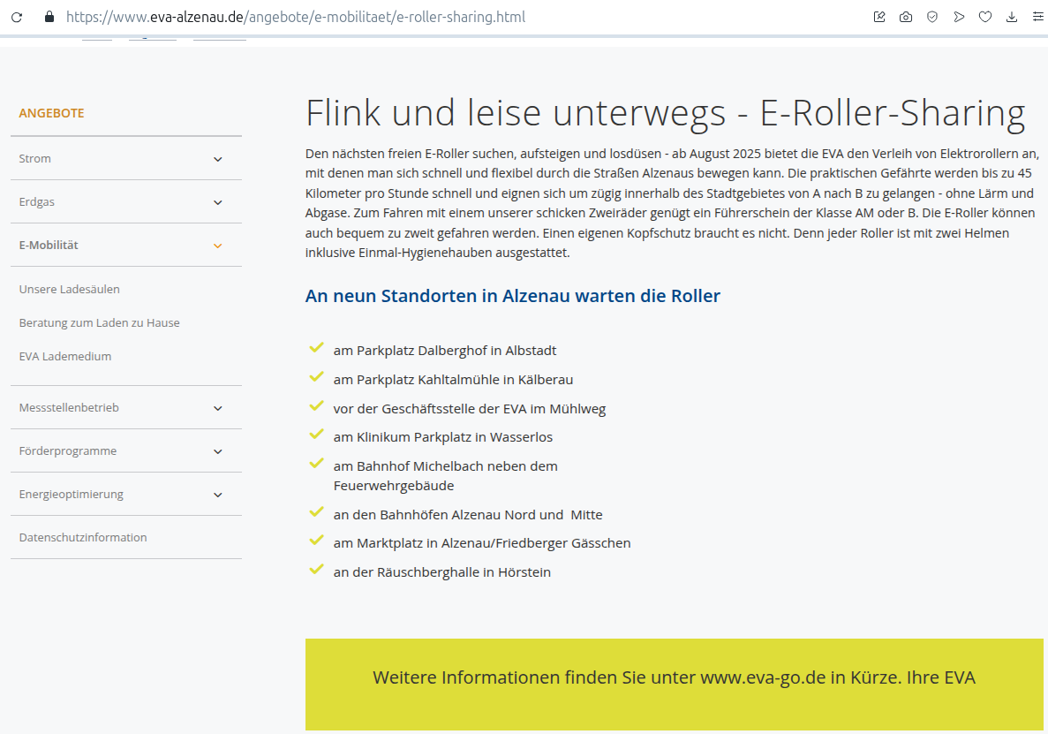Open Datenschutzinformation menu item
The width and height of the screenshot is (1048, 734).
click(83, 538)
